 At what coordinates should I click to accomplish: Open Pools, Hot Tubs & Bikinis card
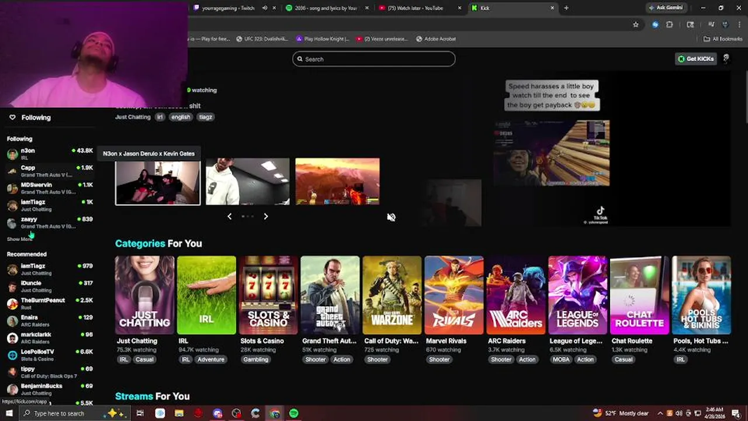701,295
